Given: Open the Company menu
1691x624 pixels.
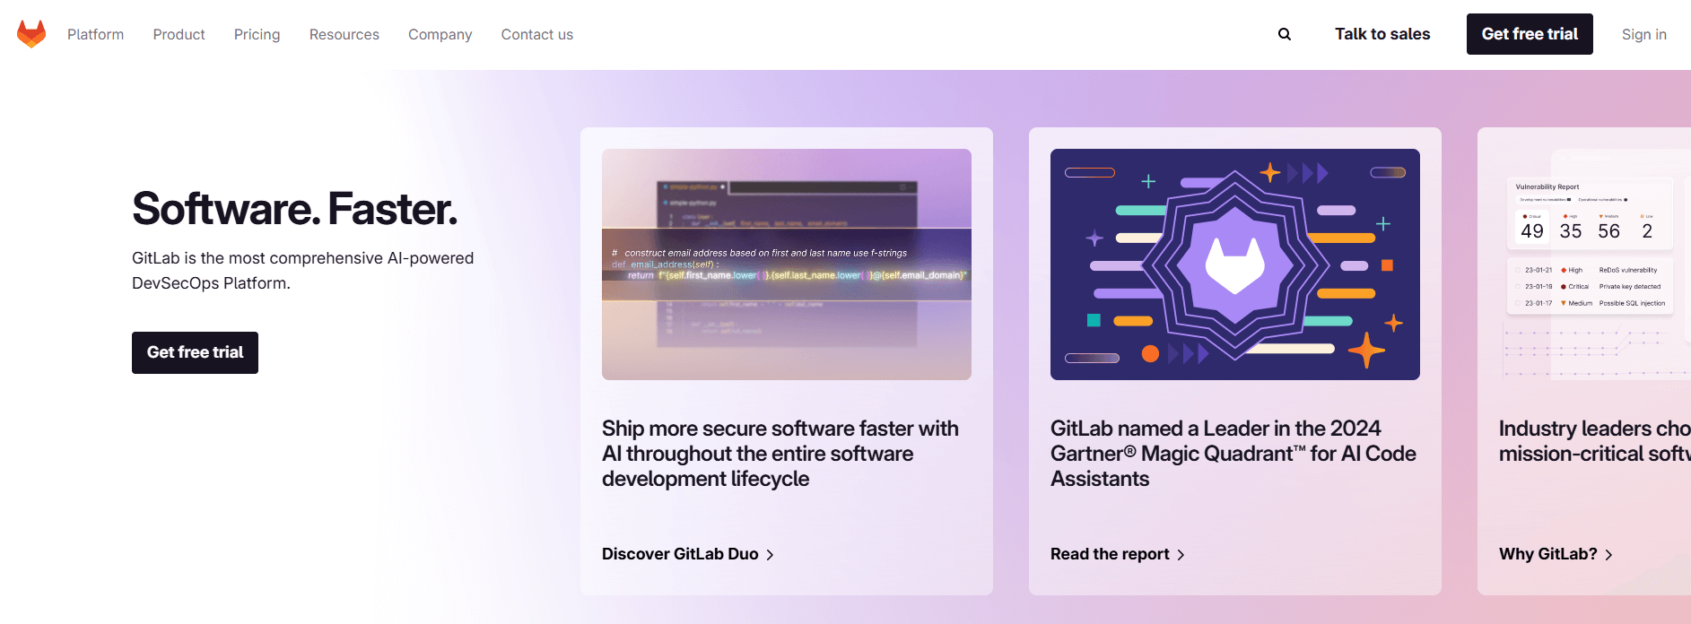Looking at the screenshot, I should (440, 34).
